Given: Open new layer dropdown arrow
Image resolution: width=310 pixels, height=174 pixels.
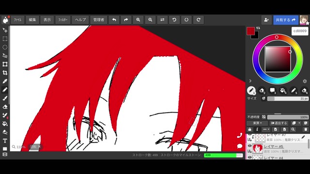Looking at the screenshot, I should (x=299, y=123).
